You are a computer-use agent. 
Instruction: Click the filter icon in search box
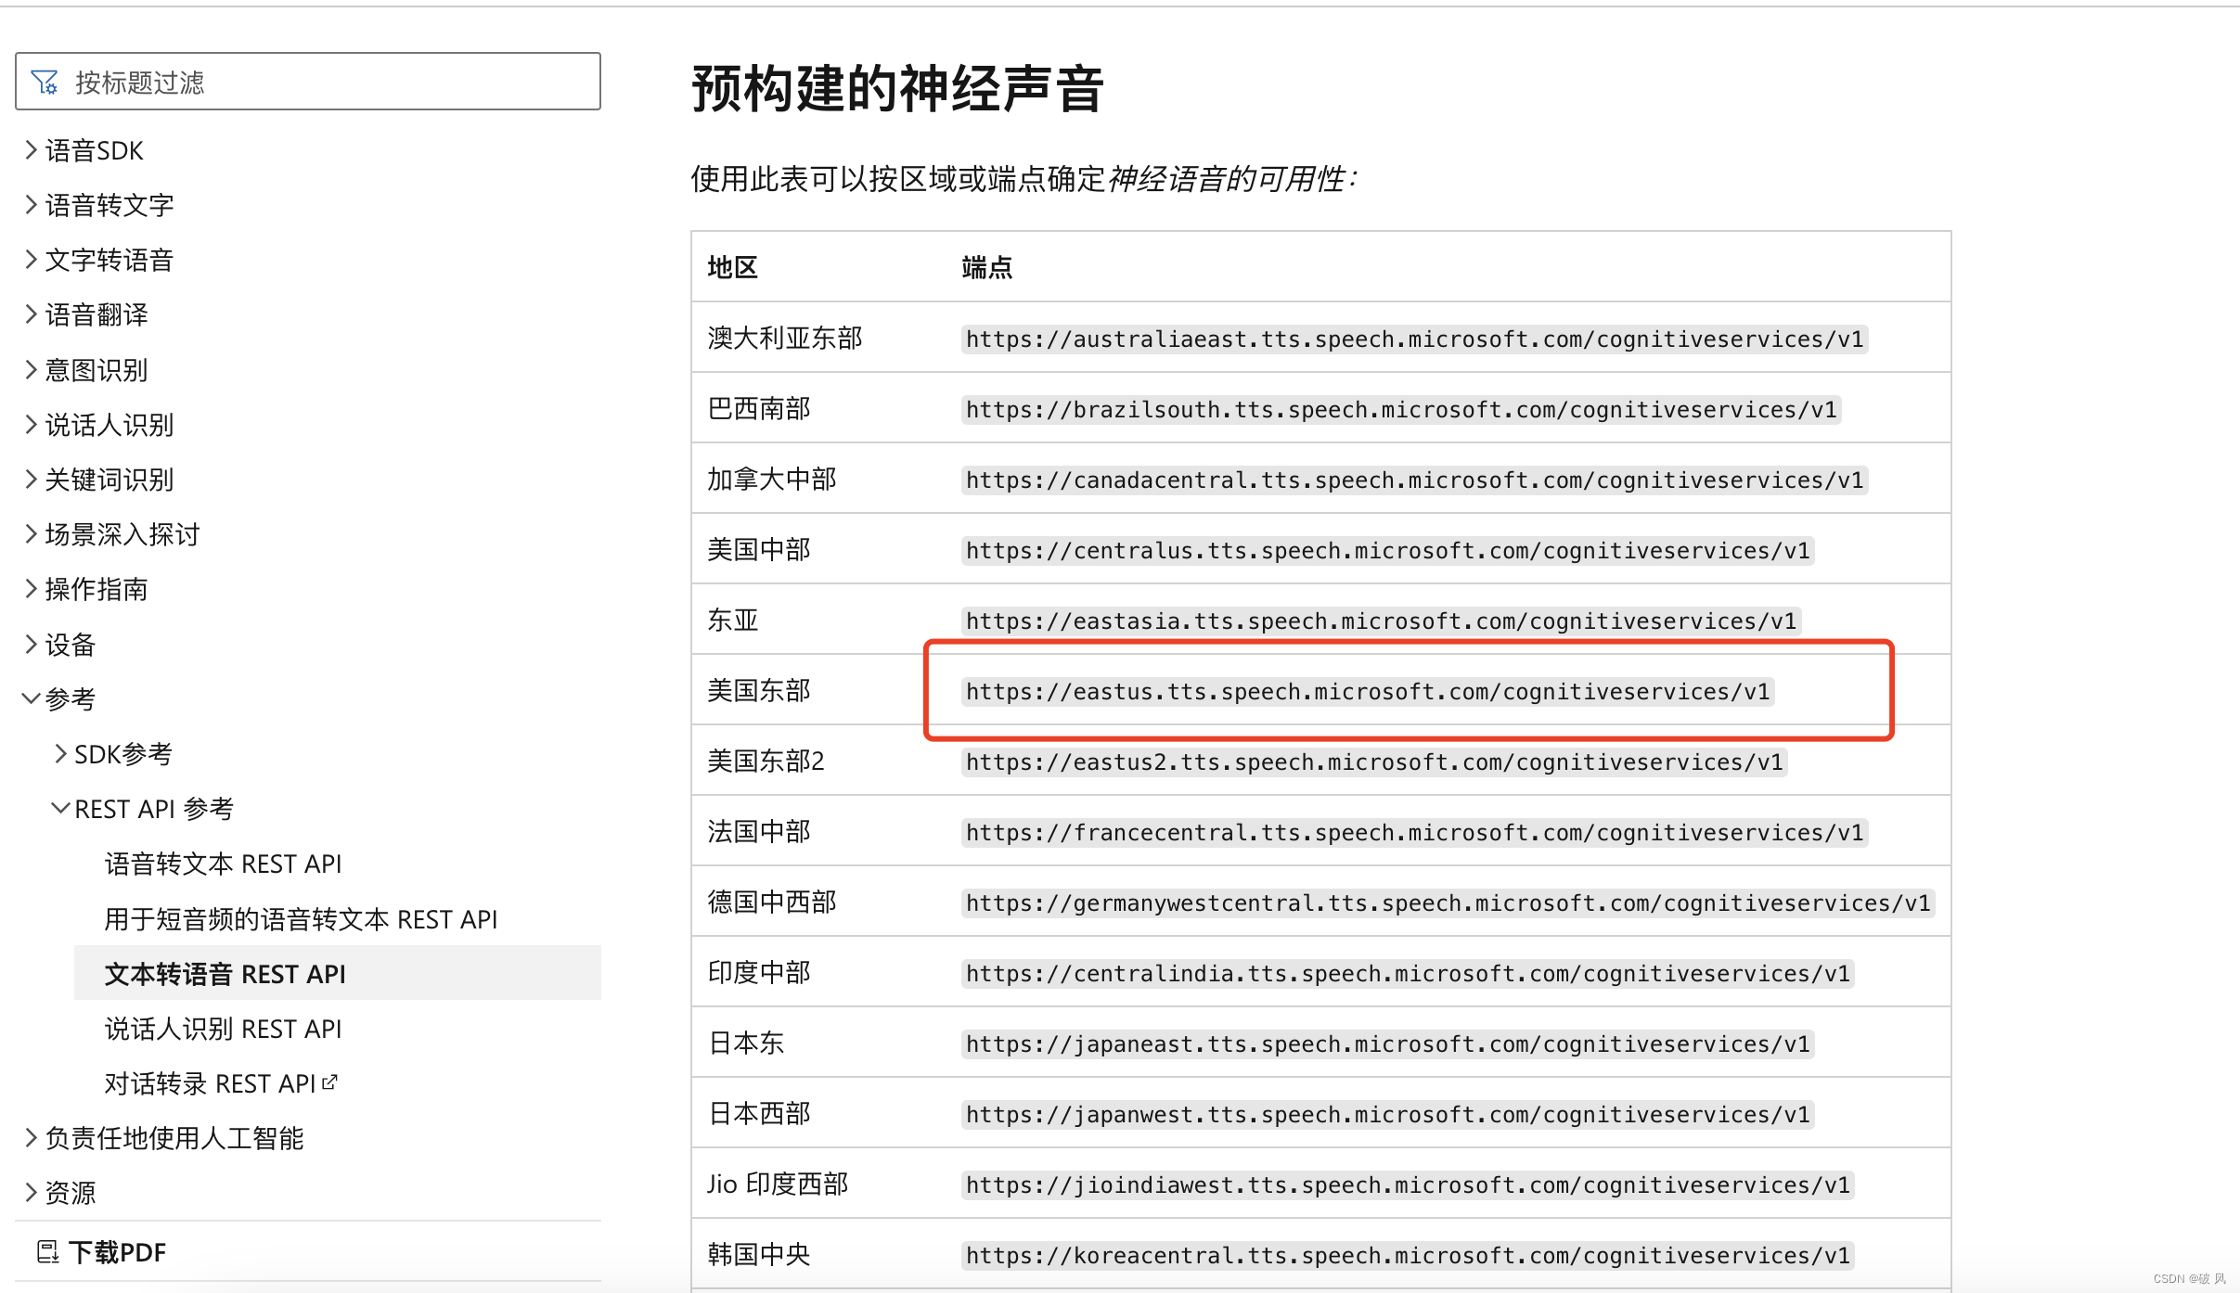click(x=45, y=83)
